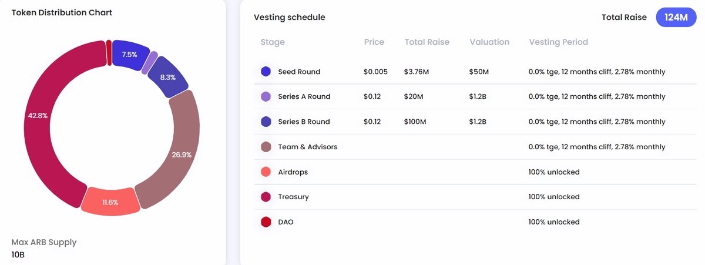Click the Total Raise column header
Screen dimensions: 705x265
tap(427, 42)
